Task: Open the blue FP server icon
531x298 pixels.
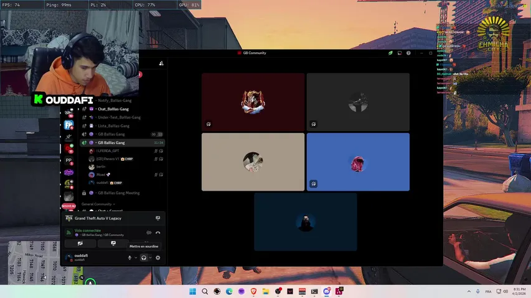Action: tap(68, 125)
